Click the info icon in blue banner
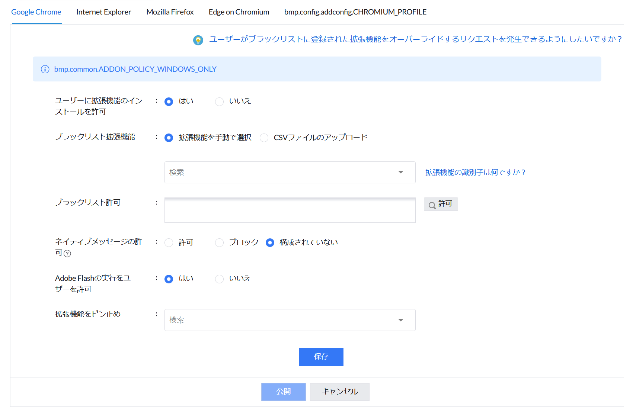 click(x=45, y=69)
